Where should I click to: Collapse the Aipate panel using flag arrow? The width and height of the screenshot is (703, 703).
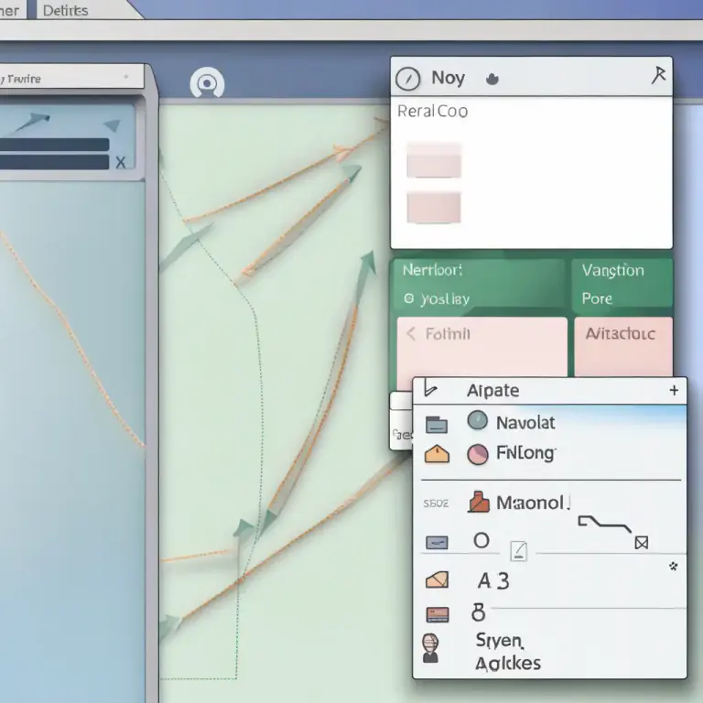coord(429,389)
